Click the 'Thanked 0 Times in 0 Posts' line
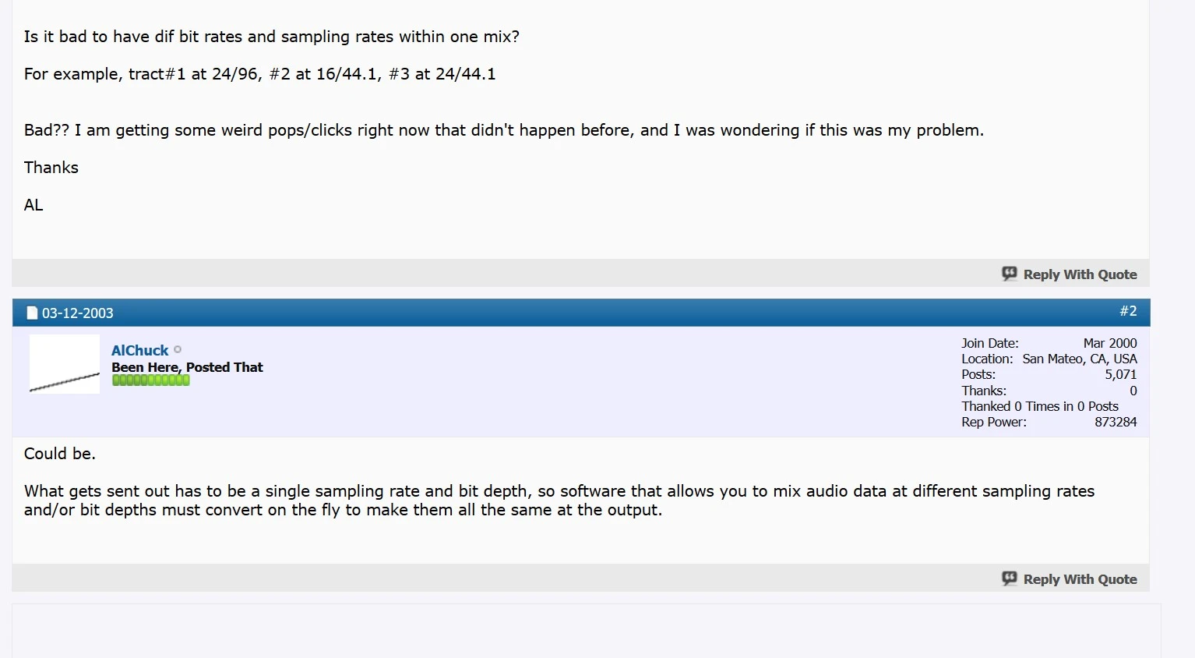 click(x=1039, y=406)
